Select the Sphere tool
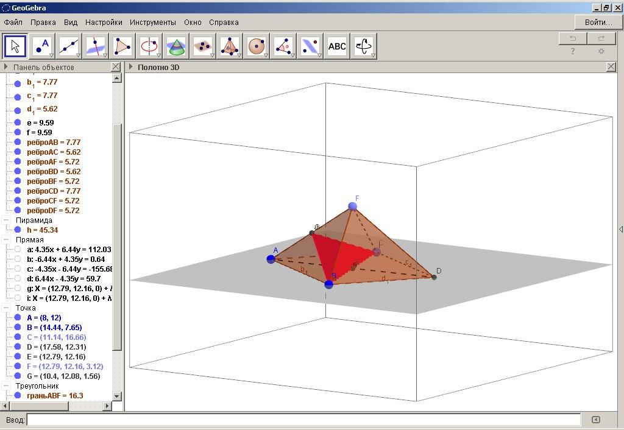This screenshot has width=624, height=430. click(x=257, y=46)
